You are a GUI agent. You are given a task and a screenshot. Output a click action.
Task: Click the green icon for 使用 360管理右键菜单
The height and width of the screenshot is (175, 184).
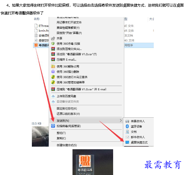point(53,82)
